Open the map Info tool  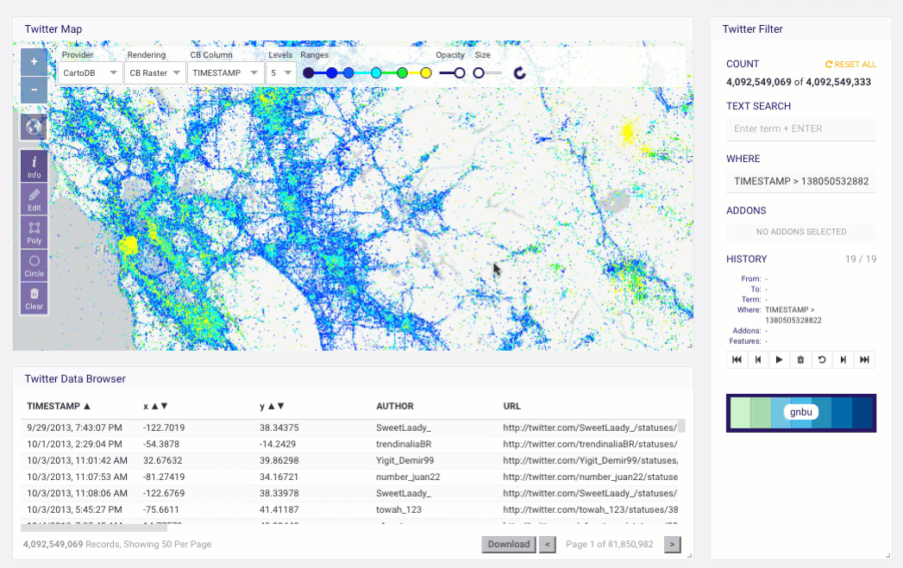[x=34, y=166]
